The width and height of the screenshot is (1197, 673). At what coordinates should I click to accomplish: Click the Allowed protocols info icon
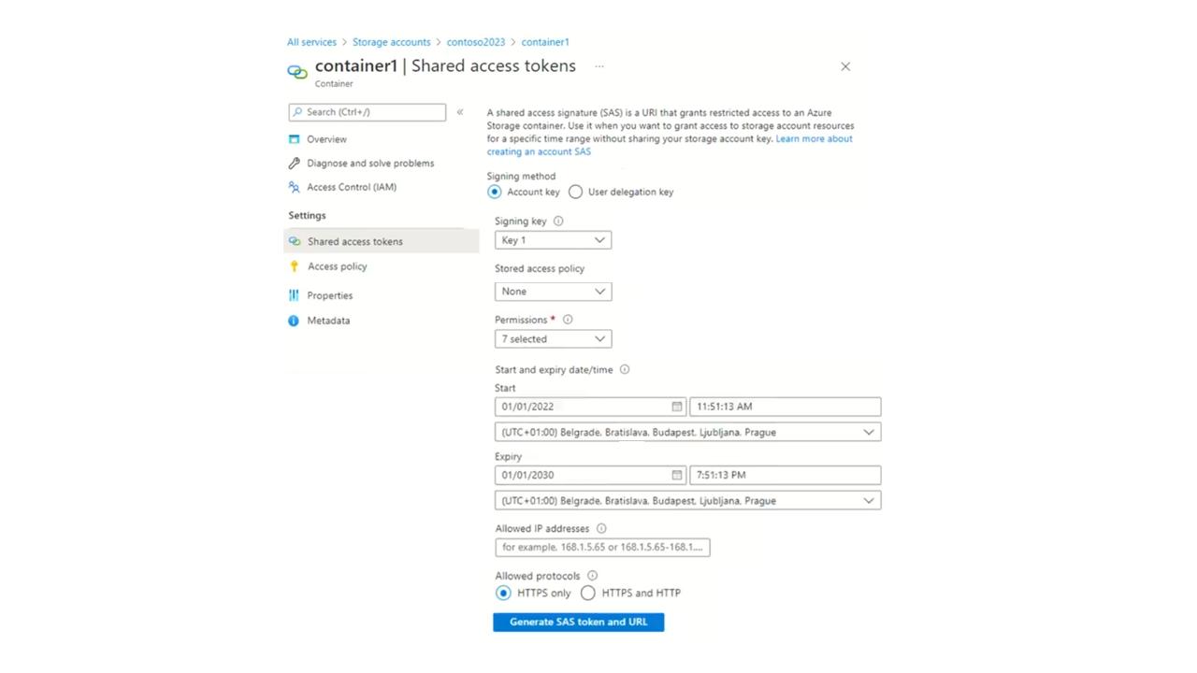point(592,576)
